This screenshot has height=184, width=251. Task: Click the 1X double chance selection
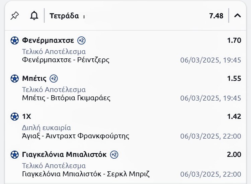(x=26, y=117)
